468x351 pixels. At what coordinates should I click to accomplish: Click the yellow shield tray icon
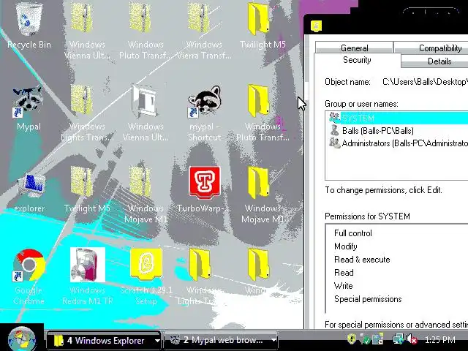point(352,339)
